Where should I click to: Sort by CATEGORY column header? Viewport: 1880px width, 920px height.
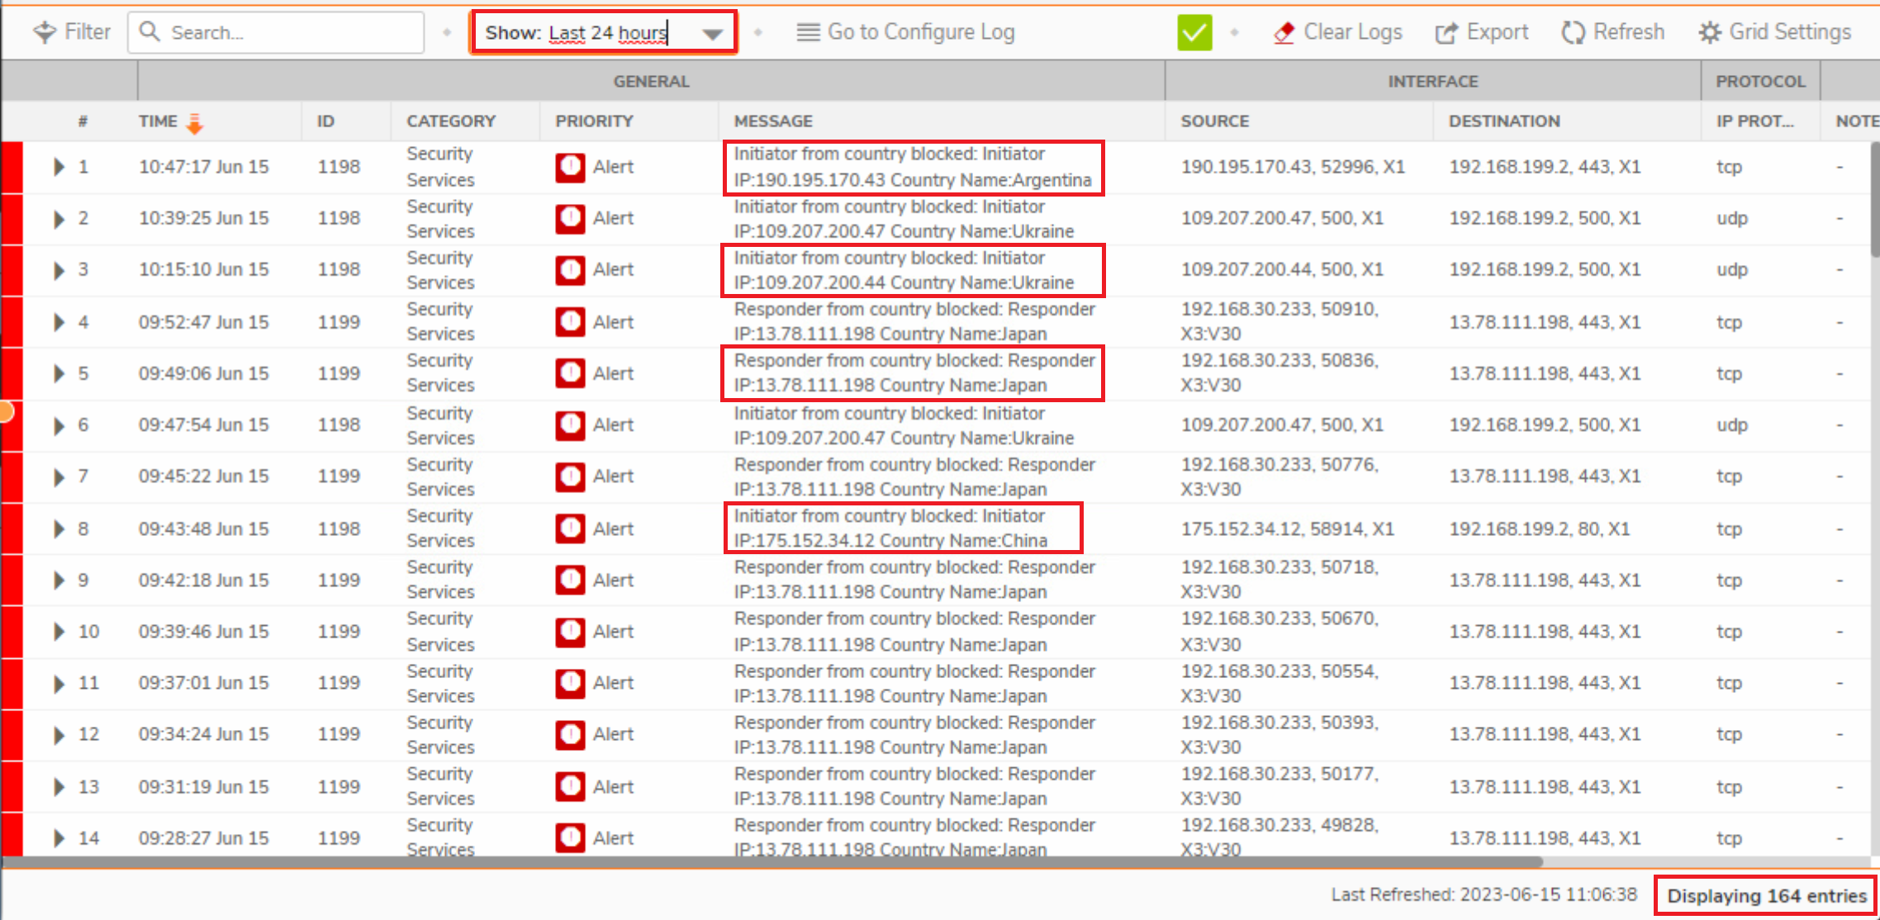tap(450, 121)
